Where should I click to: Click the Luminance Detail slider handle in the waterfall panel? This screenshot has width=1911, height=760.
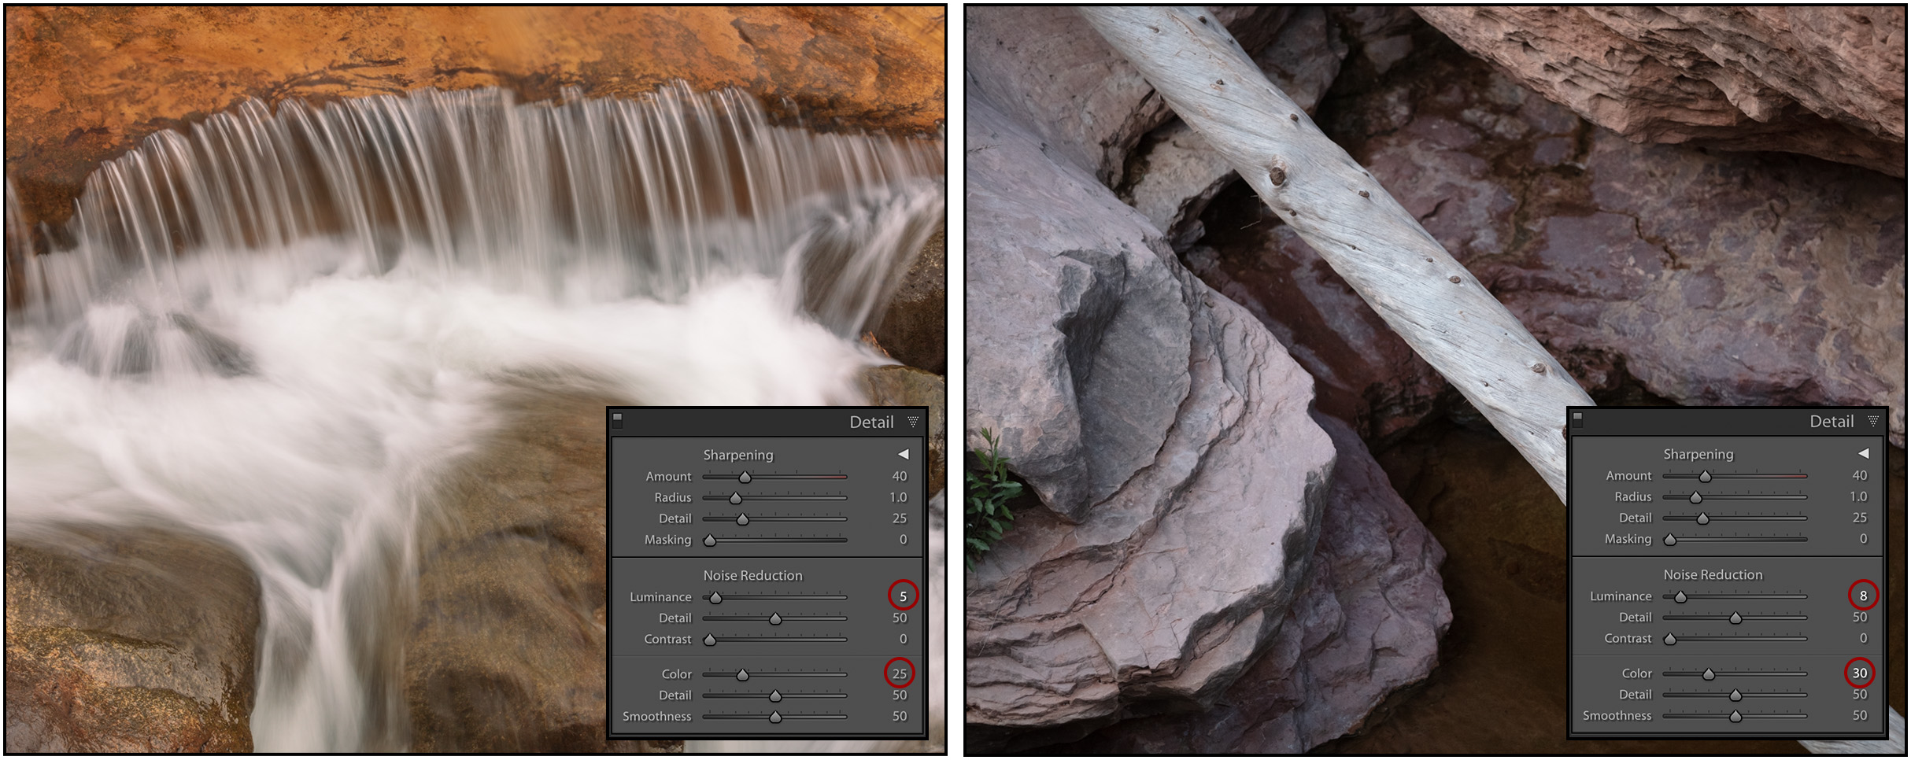point(775,619)
